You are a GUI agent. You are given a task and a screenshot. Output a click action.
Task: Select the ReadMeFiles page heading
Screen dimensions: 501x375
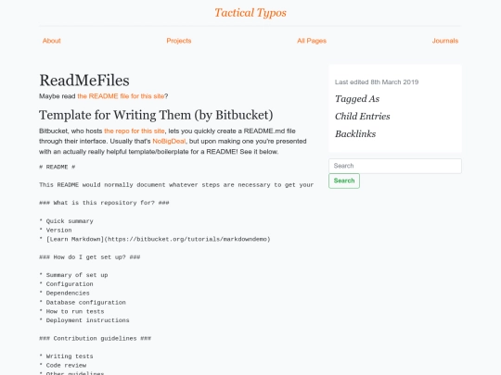84,81
